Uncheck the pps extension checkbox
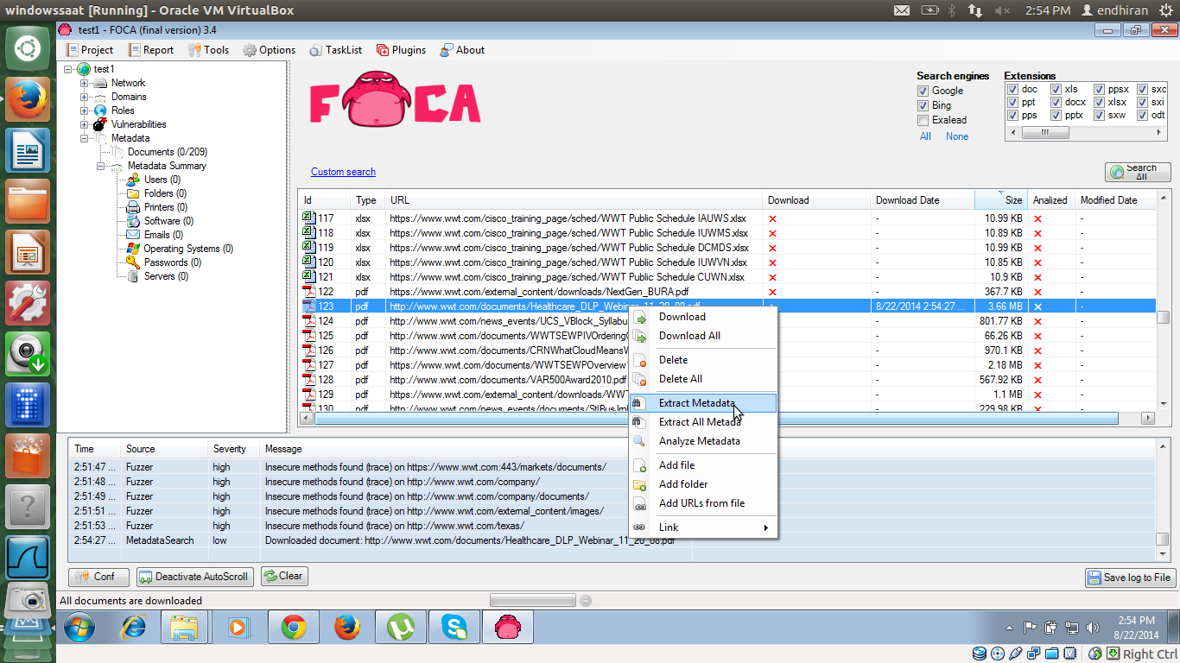This screenshot has height=663, width=1180. click(x=1012, y=115)
